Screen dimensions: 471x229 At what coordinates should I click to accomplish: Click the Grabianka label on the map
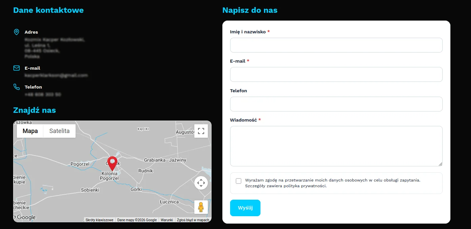pos(155,160)
